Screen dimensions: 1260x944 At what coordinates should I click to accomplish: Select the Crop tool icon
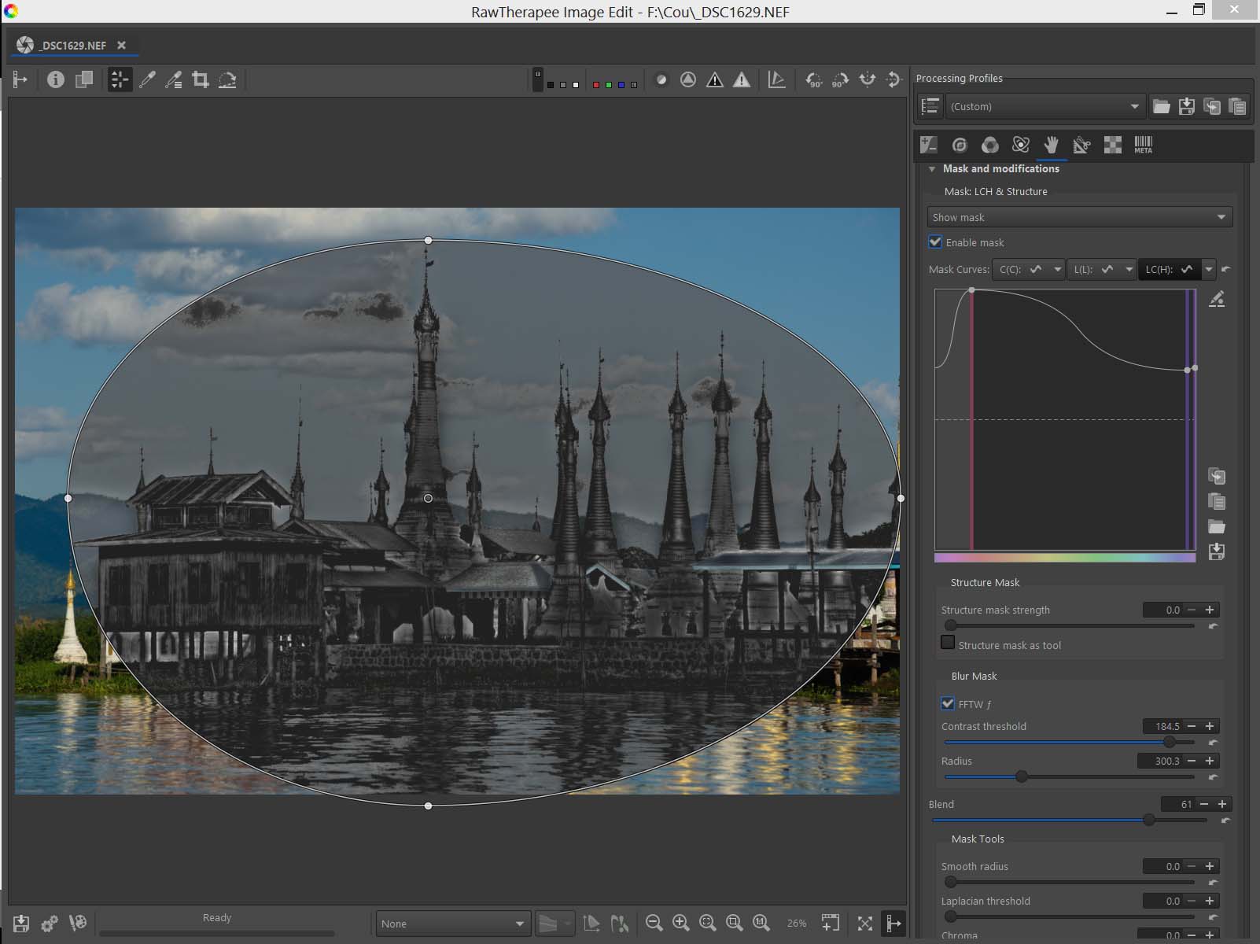pos(201,79)
